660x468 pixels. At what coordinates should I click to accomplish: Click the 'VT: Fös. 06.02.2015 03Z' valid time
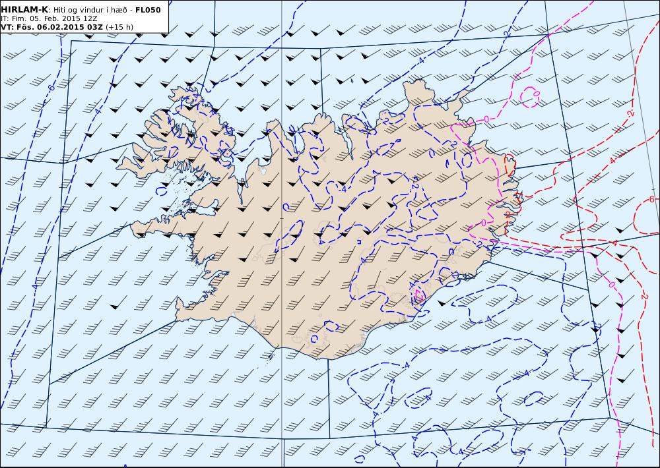(x=51, y=27)
